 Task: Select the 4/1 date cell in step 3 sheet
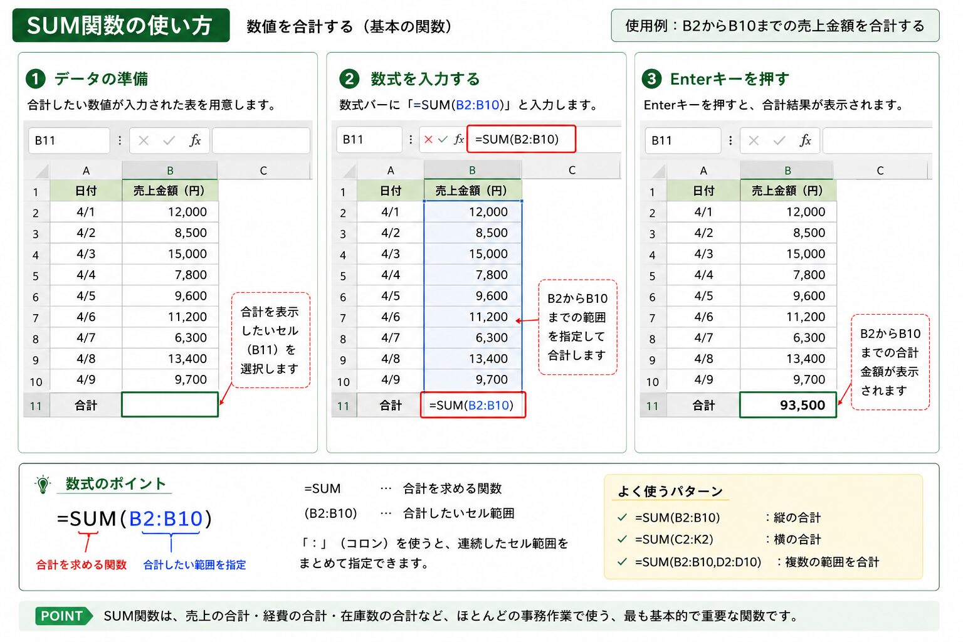703,212
